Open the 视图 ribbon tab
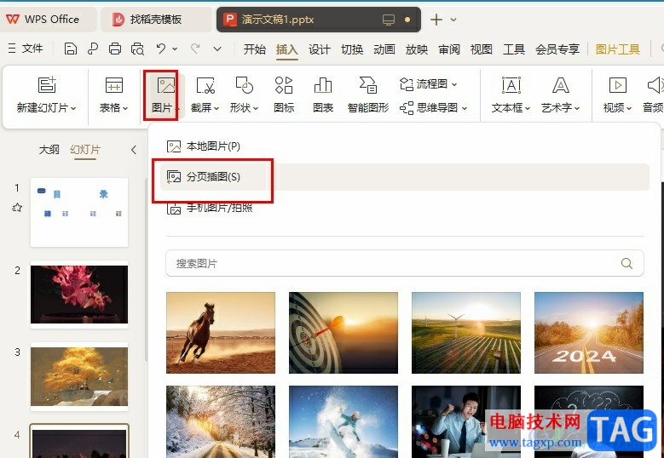 coord(481,49)
